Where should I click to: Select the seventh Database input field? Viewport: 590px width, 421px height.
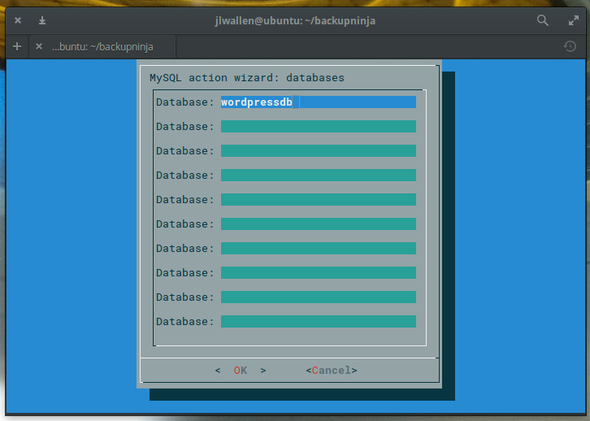(x=318, y=249)
